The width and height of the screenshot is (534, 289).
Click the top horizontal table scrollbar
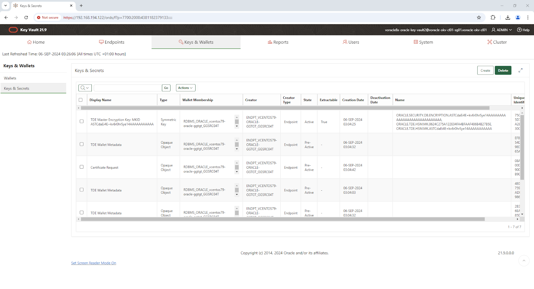(x=285, y=108)
